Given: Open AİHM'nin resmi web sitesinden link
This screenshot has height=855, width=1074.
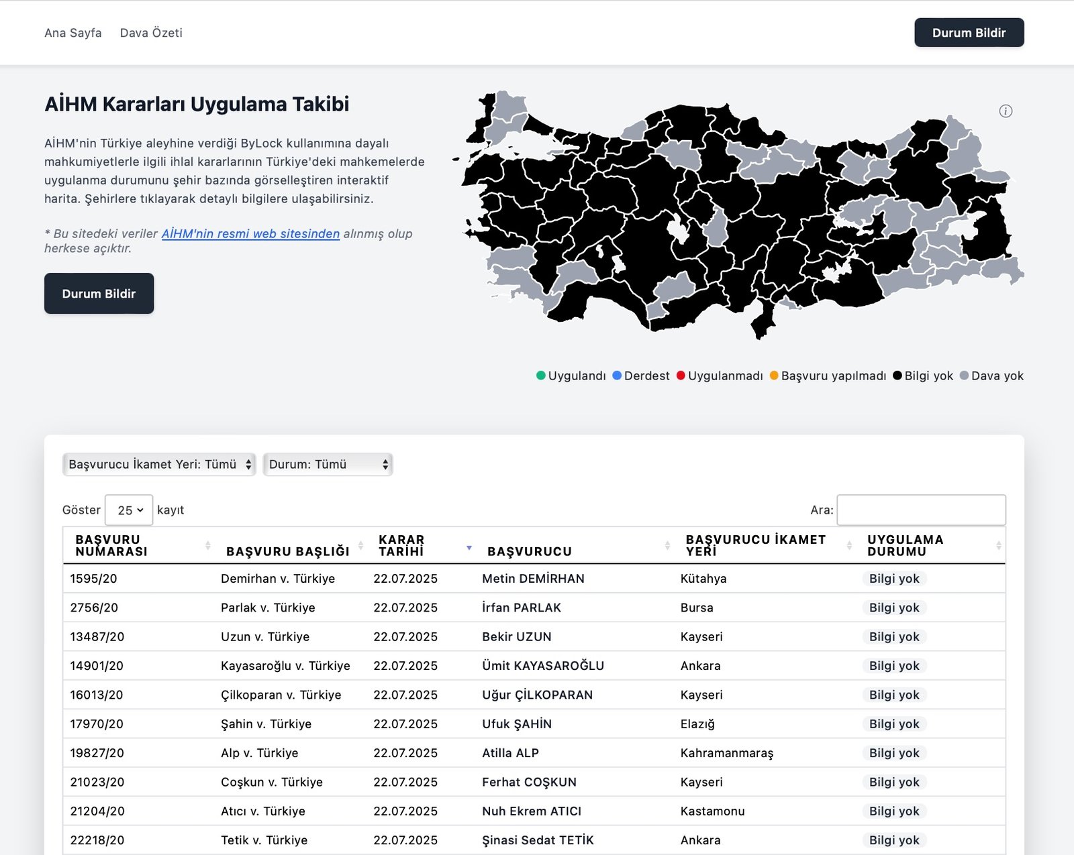Looking at the screenshot, I should pos(250,234).
